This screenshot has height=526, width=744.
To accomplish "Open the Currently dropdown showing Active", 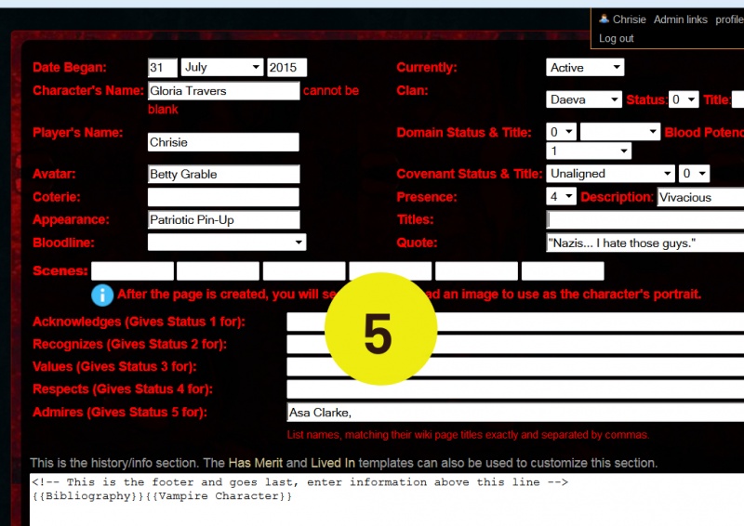I will tap(585, 67).
